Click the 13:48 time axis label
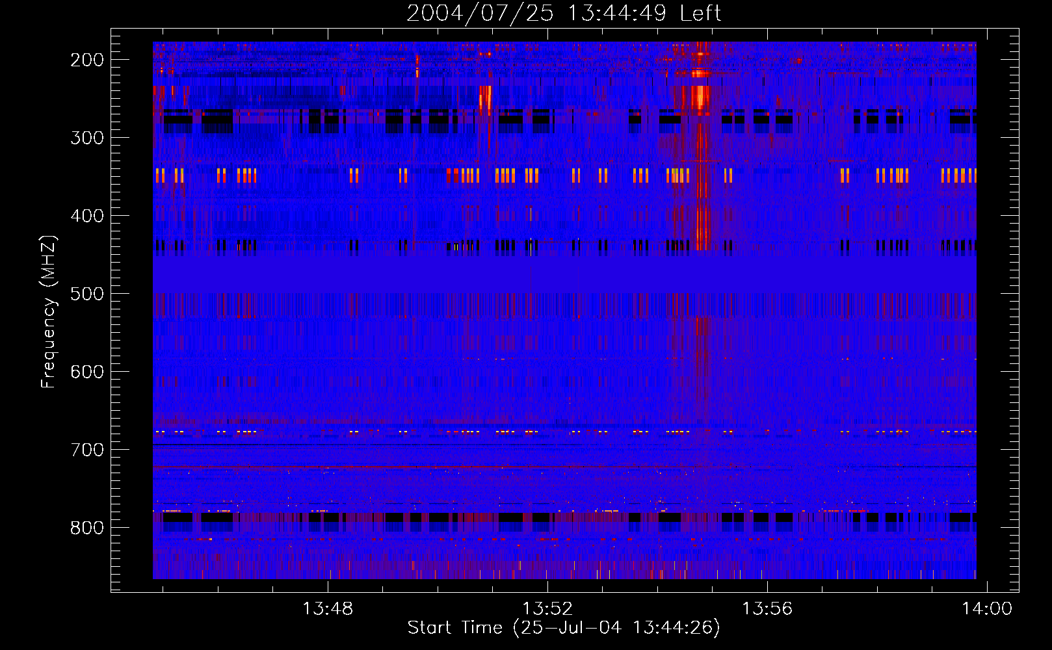The height and width of the screenshot is (650, 1052). pos(328,608)
